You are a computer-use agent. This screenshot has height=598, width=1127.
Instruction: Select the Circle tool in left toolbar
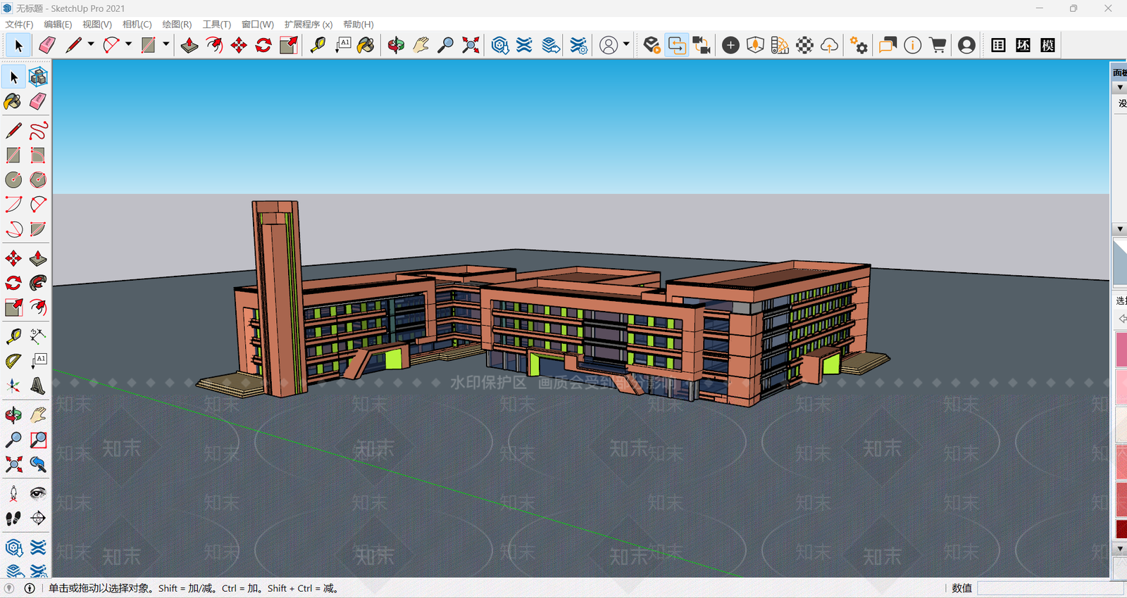[x=13, y=179]
